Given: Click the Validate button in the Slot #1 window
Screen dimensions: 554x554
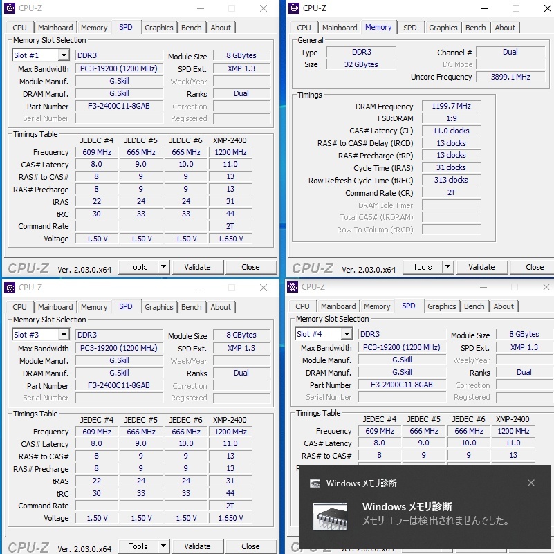Looking at the screenshot, I should pyautogui.click(x=198, y=266).
